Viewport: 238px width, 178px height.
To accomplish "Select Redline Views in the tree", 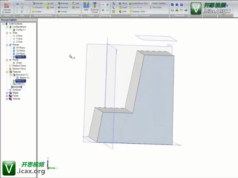I will (x=19, y=66).
